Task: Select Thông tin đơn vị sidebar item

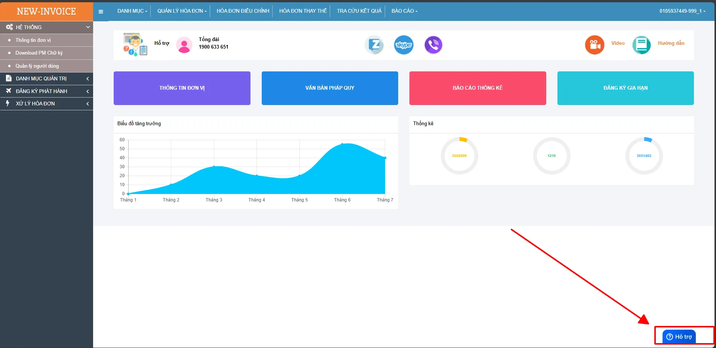Action: click(x=46, y=40)
